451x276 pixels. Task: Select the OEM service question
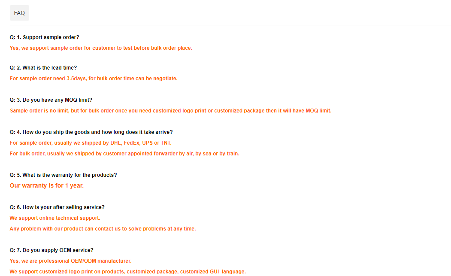[x=51, y=250]
